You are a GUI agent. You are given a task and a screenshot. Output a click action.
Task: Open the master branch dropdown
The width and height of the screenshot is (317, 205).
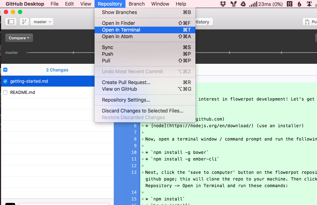click(x=42, y=22)
